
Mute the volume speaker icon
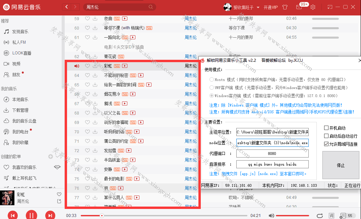272,216
